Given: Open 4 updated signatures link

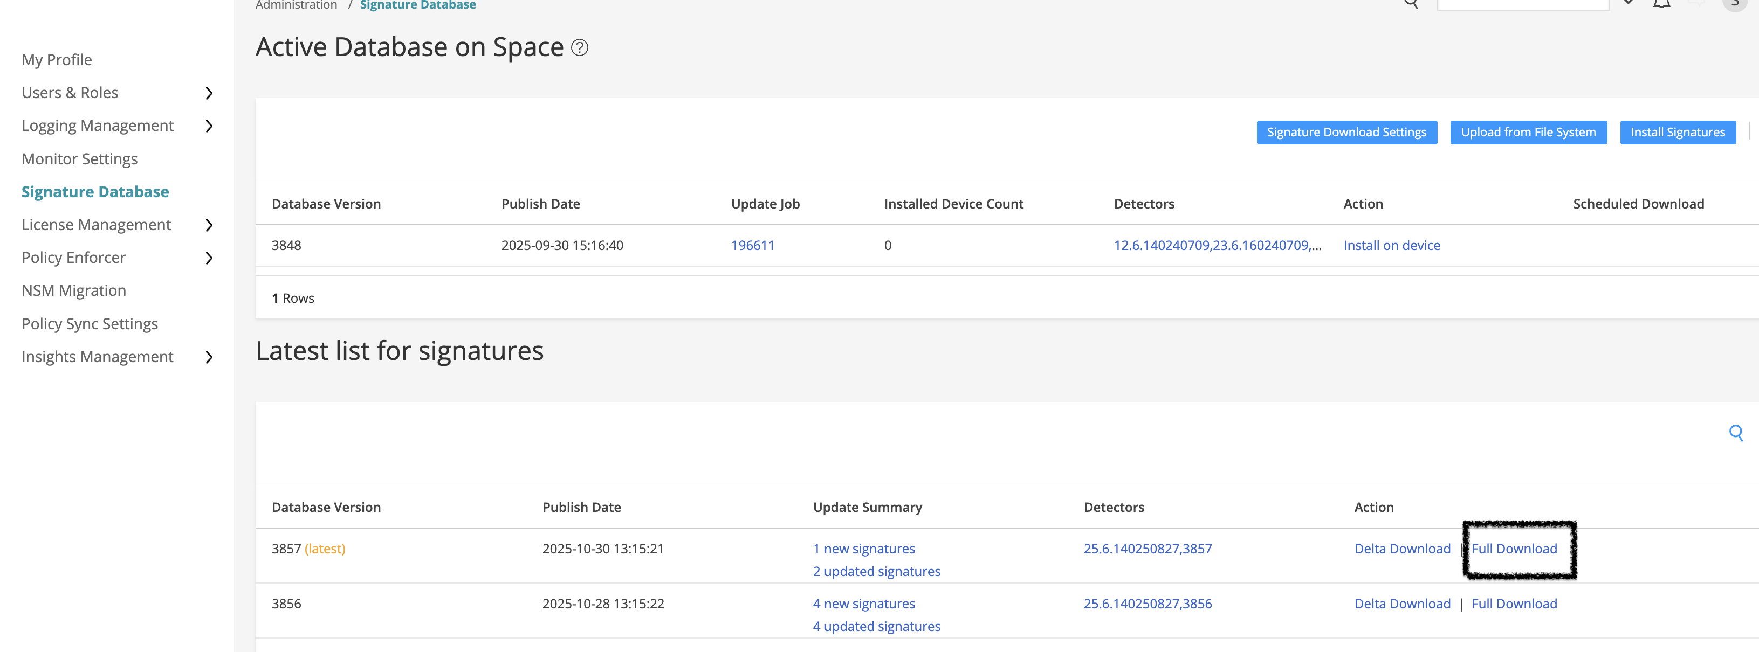Looking at the screenshot, I should click(x=876, y=627).
